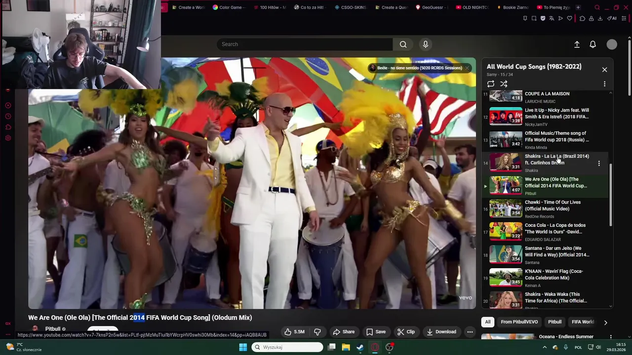This screenshot has width=632, height=355.
Task: Play K'NAAN - Wavin' Flag
Action: [x=545, y=278]
